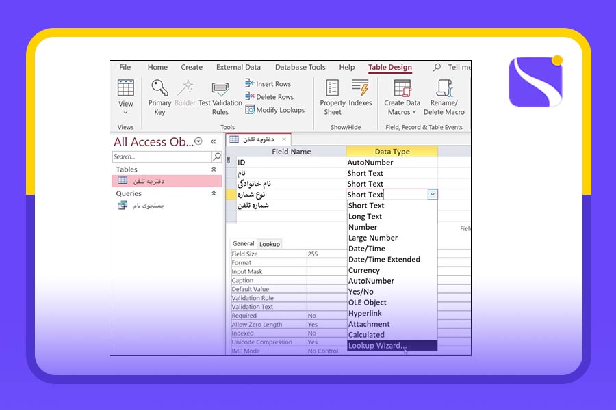Click the Tell me search field
Image resolution: width=616 pixels, height=410 pixels.
[459, 67]
